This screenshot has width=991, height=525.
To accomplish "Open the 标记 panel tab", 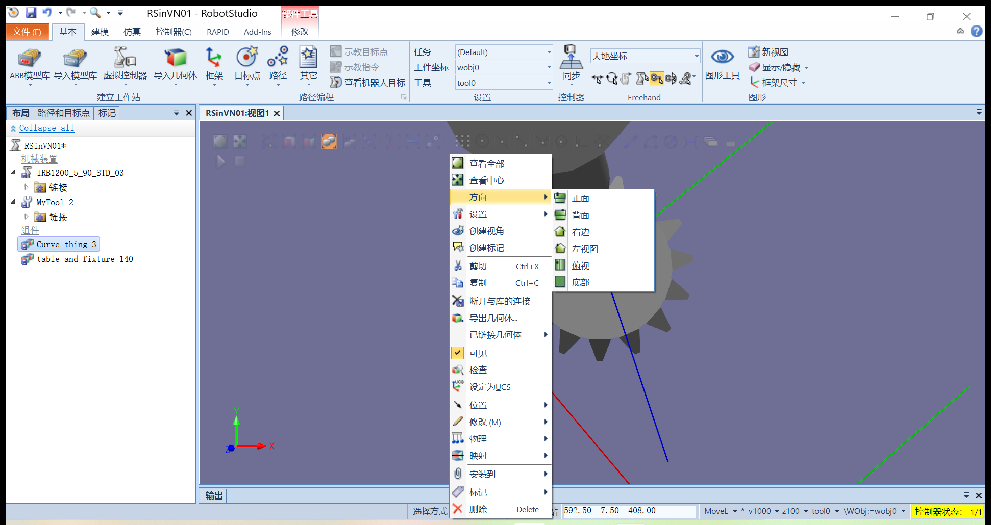I will coord(107,113).
